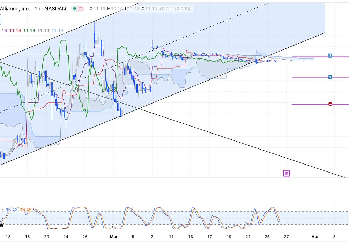Click the green 11.14 indicator value
349x244 pixels.
coord(29,31)
